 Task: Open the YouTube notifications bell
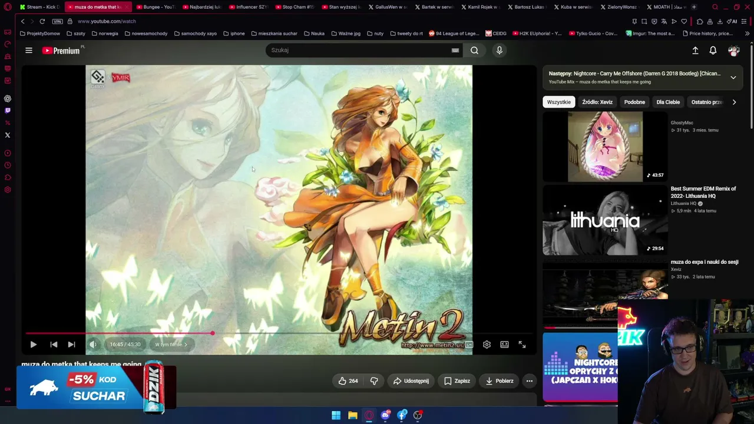tap(713, 50)
